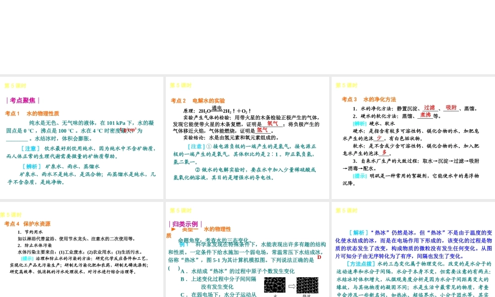The height and width of the screenshot is (297, 495).
Task: Click the red answer 多 for soft water
Action: 384,152
